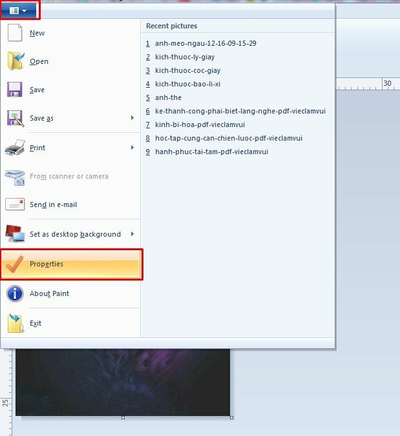The height and width of the screenshot is (436, 400).
Task: Click the About Paint info icon
Action: [15, 293]
